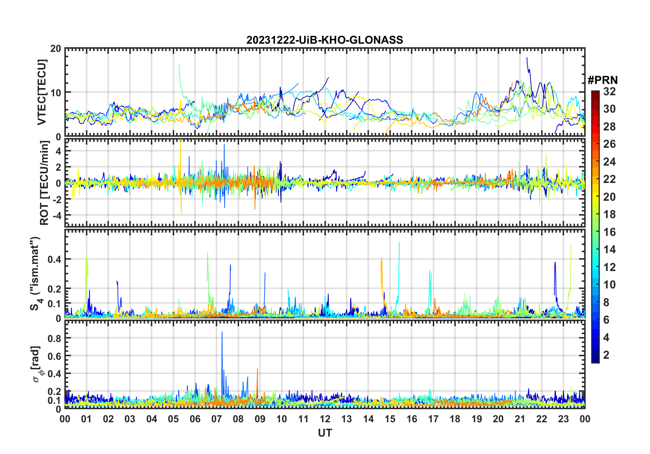Screen dimensions: 650x454
Task: Select colorbar tick label "28"
Action: (609, 127)
